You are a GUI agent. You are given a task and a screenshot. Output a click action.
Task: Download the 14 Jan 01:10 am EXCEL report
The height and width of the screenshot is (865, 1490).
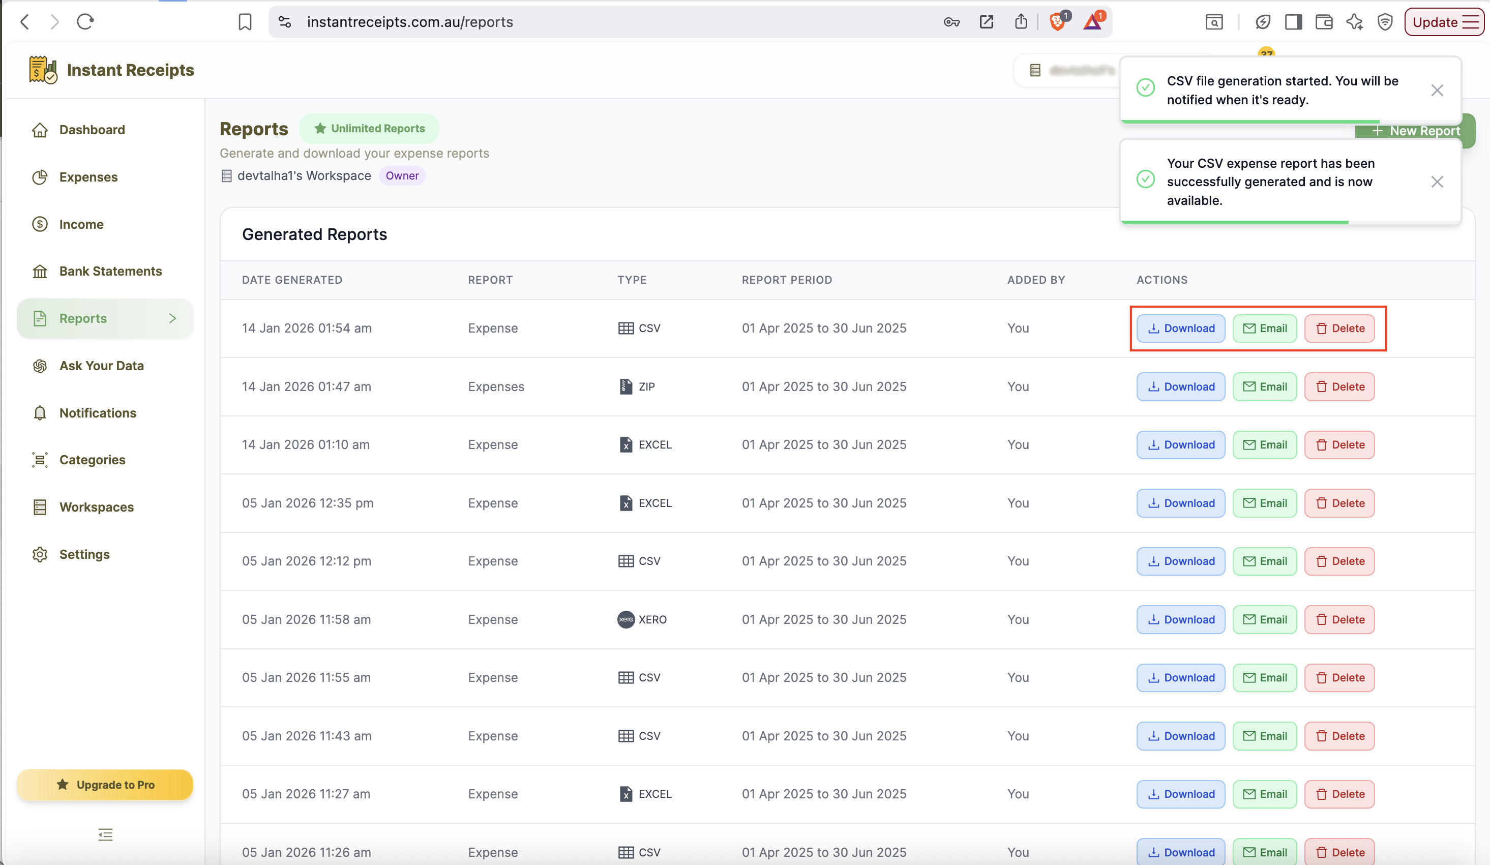1180,444
